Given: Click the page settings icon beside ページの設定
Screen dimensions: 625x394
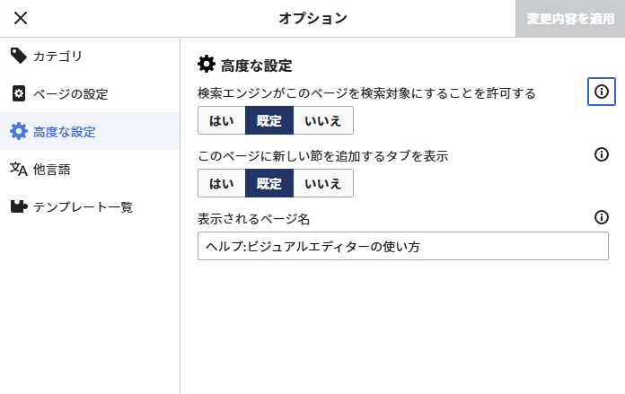Looking at the screenshot, I should point(18,93).
